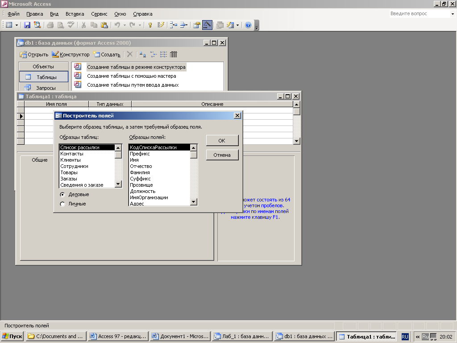The width and height of the screenshot is (457, 343).
Task: Open the Сервис menu
Action: (99, 14)
